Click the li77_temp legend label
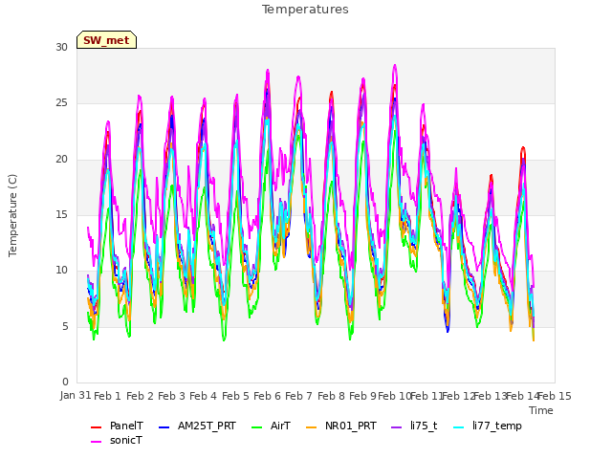Image resolution: width=612 pixels, height=459 pixels. point(497,426)
